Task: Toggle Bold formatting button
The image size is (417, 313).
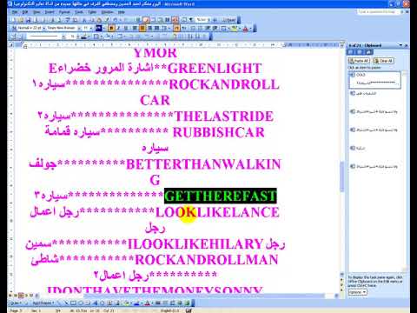Action: 111,28
